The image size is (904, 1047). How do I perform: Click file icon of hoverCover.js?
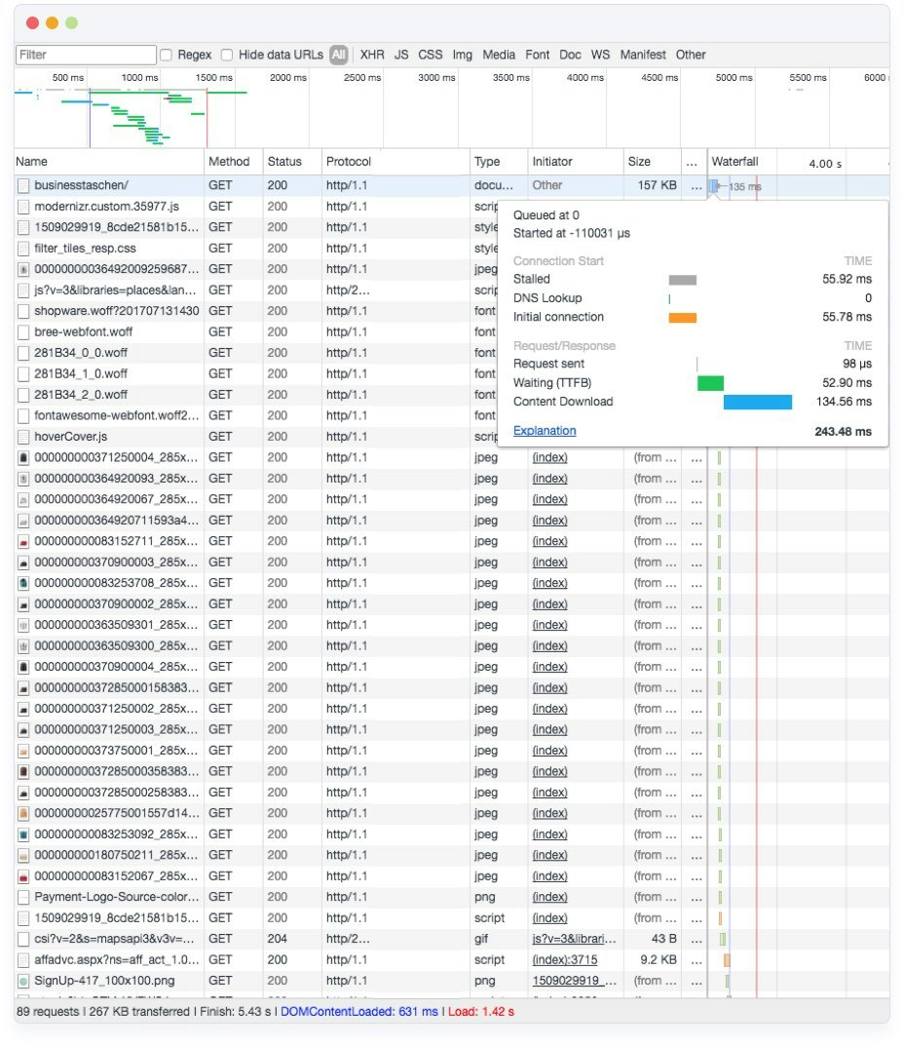pyautogui.click(x=23, y=437)
